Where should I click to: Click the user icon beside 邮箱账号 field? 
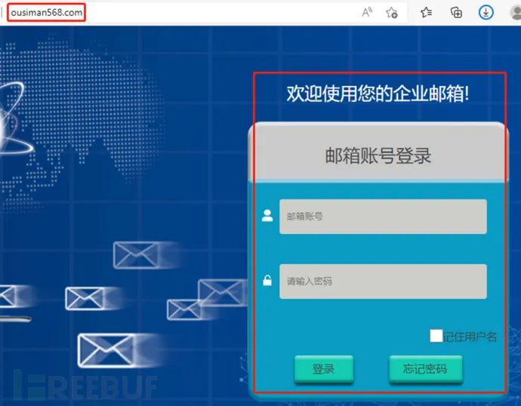click(267, 215)
